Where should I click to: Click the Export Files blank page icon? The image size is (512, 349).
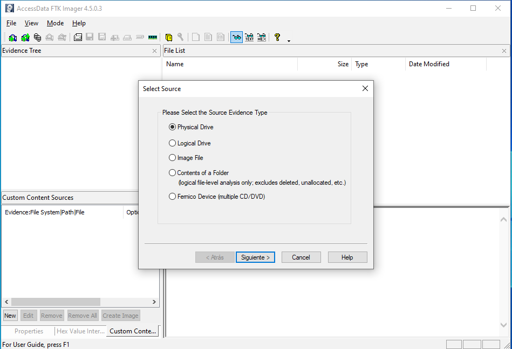click(196, 37)
